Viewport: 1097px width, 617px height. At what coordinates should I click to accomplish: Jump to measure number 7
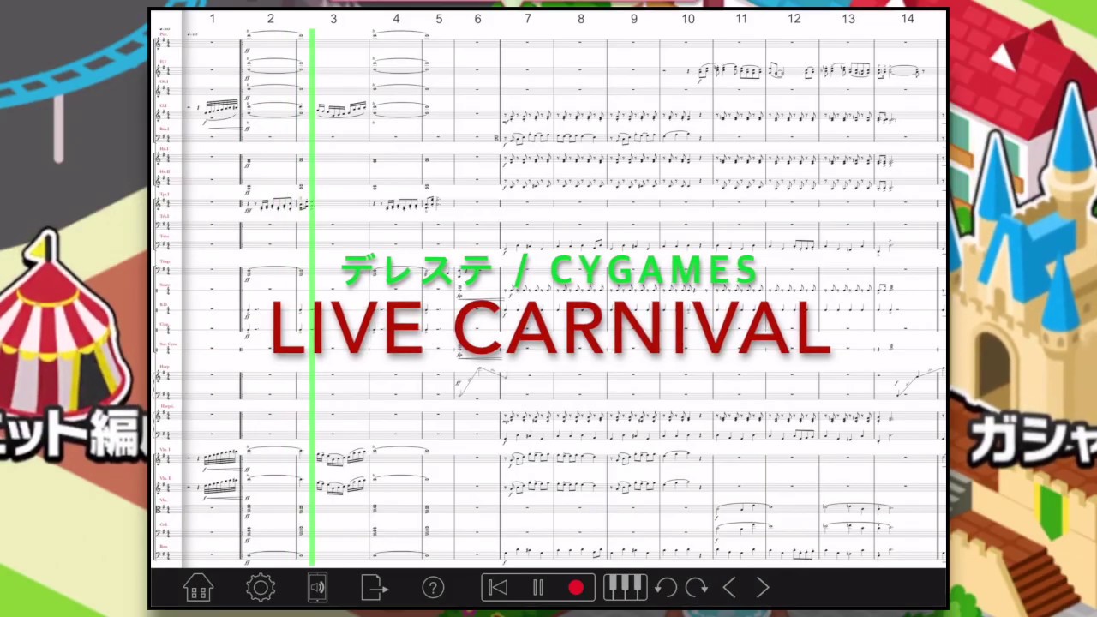coord(528,19)
